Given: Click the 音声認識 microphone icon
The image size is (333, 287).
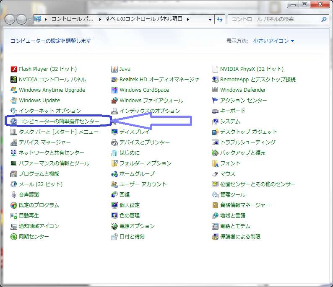Looking at the screenshot, I should (x=14, y=195).
